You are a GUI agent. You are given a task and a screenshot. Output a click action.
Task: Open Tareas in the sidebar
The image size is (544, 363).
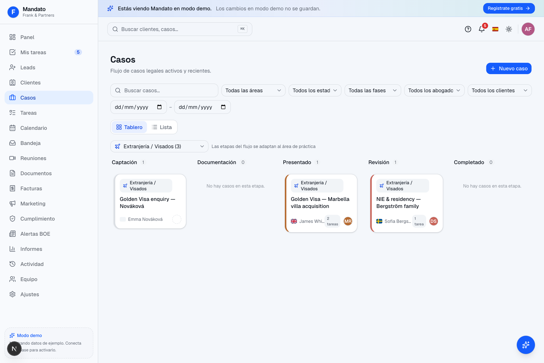click(49, 113)
